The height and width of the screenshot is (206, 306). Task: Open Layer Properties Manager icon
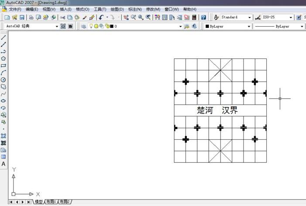point(84,26)
